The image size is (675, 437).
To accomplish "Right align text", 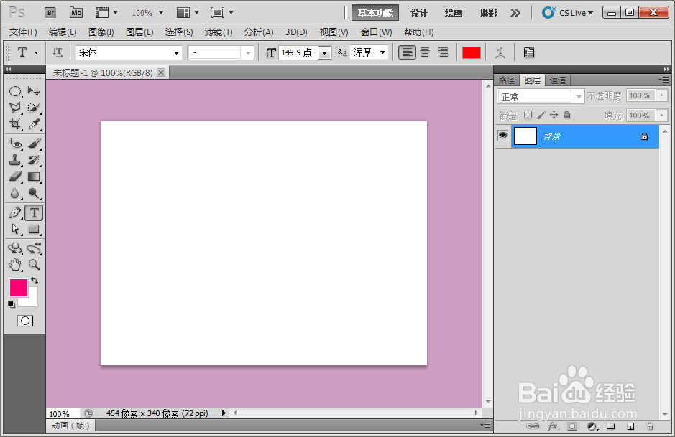I will click(443, 52).
